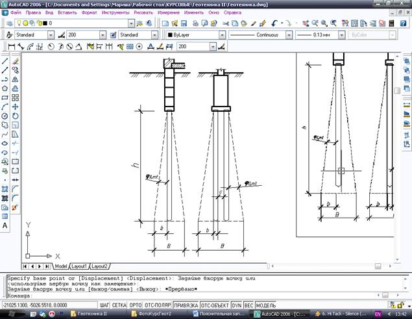Open the ByLayer color control

pos(223,34)
